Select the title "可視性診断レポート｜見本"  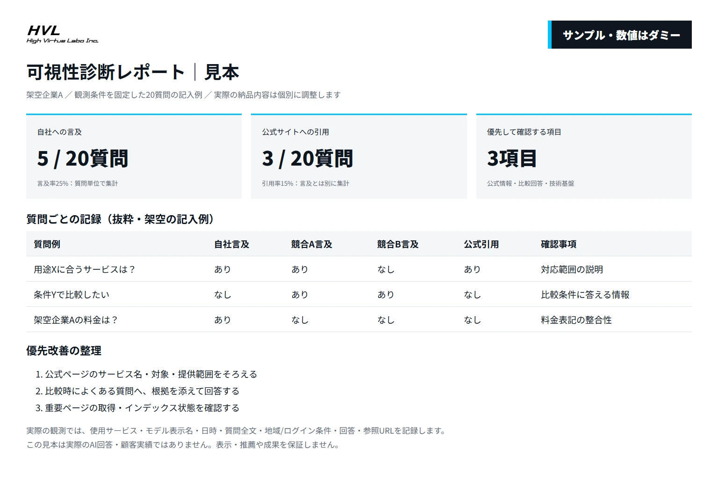(x=133, y=73)
